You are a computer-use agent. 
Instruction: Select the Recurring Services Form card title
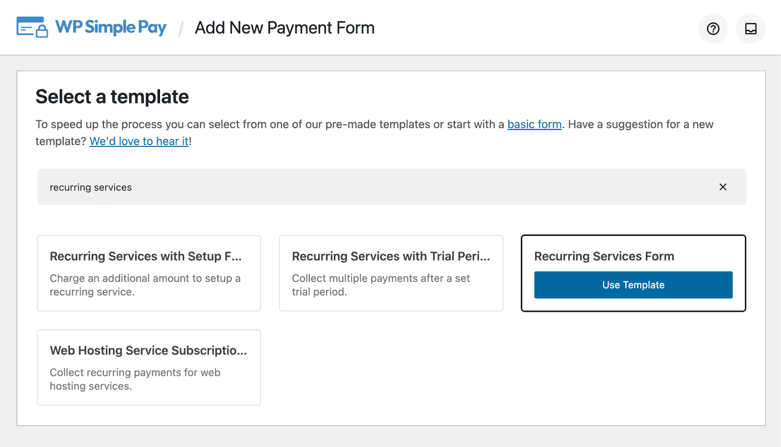point(604,256)
